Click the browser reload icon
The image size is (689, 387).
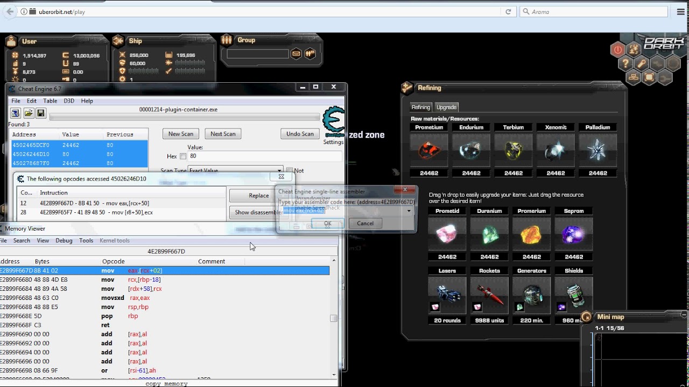[x=508, y=11]
